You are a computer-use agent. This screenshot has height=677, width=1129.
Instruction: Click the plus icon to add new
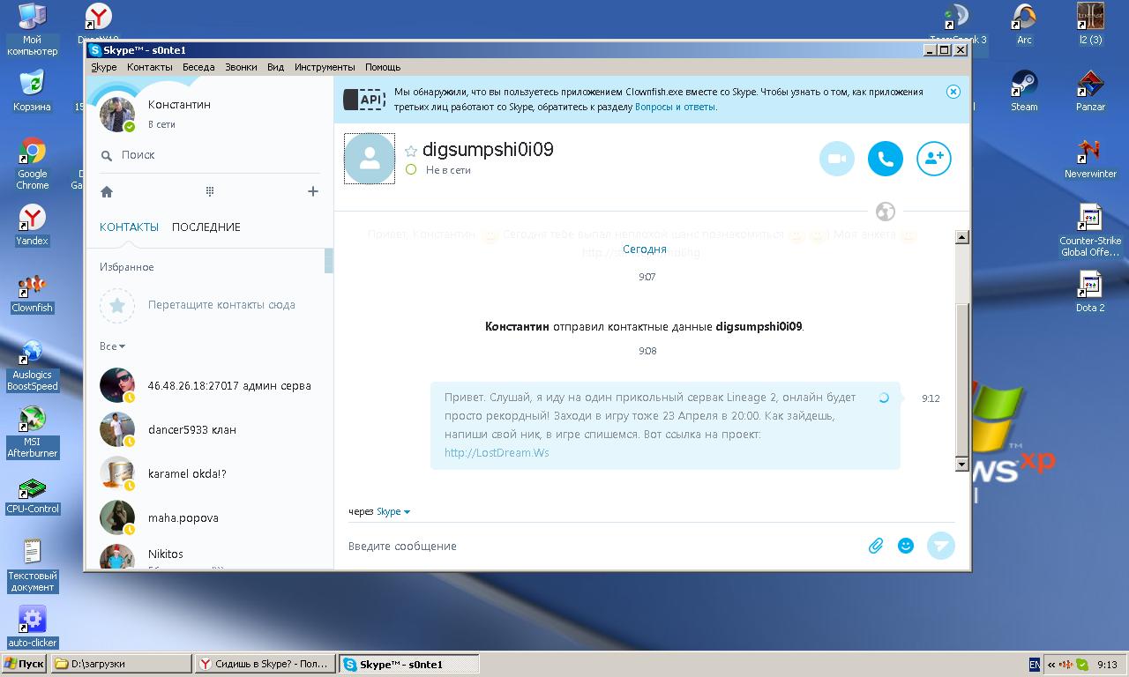pos(312,191)
